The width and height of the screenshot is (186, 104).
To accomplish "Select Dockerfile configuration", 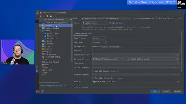I will pyautogui.click(x=52, y=38).
